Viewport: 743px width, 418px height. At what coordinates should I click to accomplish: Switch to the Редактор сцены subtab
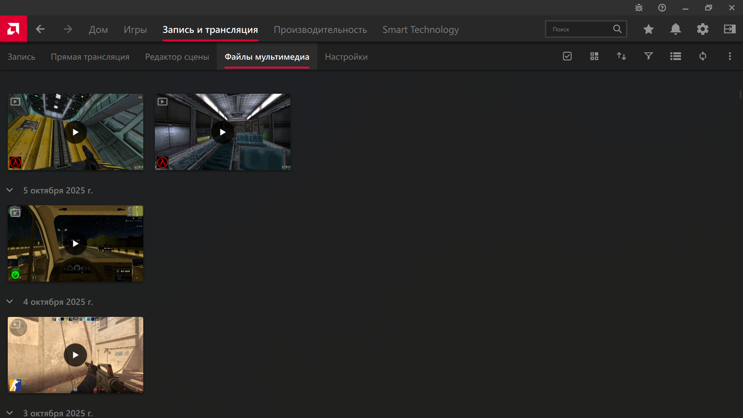coord(177,57)
